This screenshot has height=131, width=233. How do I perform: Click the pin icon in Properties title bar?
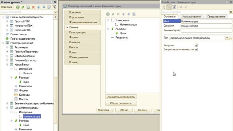point(227,2)
